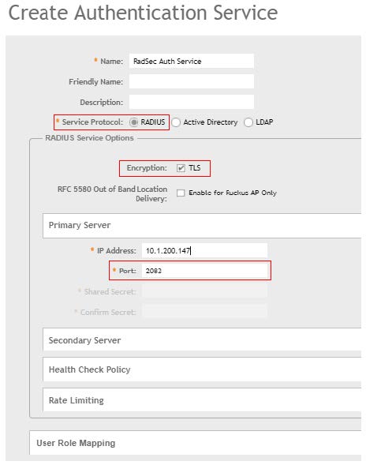Click the TLS label next to Encryption
The height and width of the screenshot is (465, 366).
(195, 168)
